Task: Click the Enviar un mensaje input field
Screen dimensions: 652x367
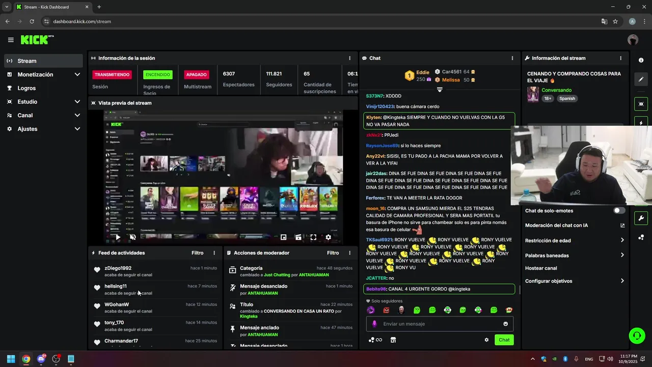Action: pyautogui.click(x=440, y=324)
